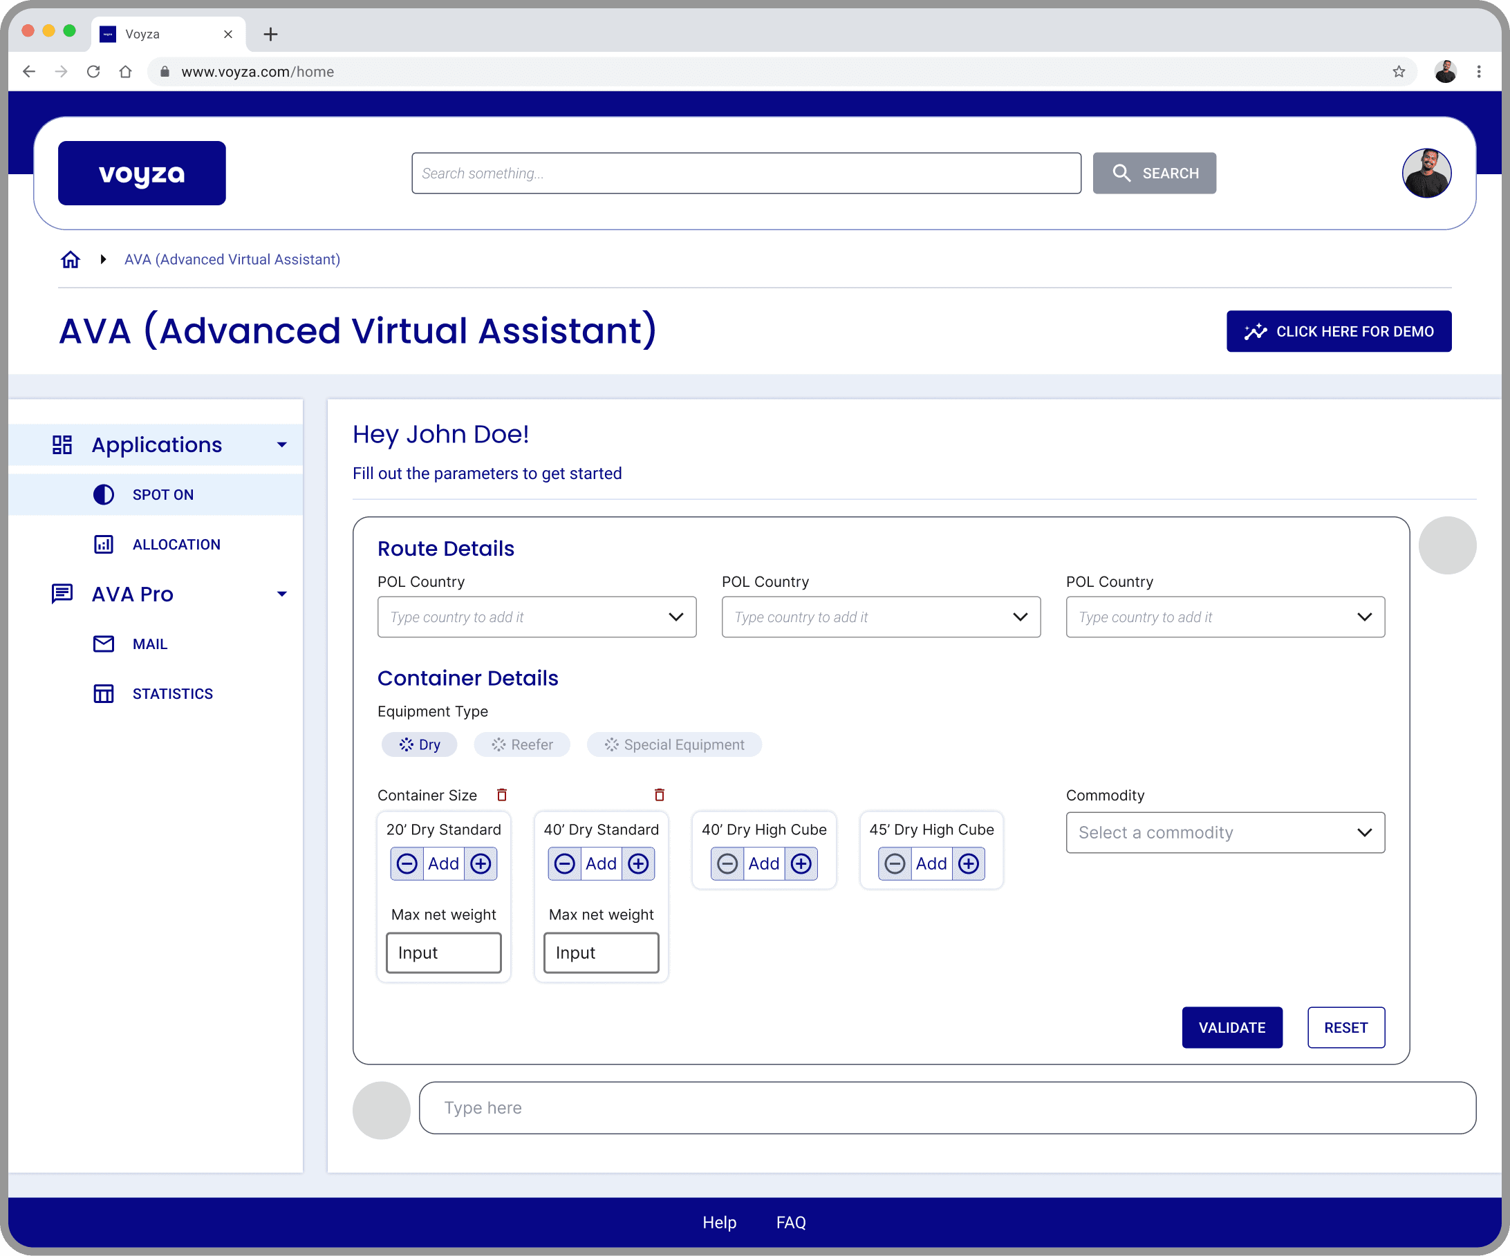Focus Max net weight input for 20' Dry
1510x1256 pixels.
[x=444, y=953]
